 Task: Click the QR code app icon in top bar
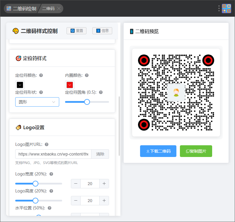(x=227, y=8)
